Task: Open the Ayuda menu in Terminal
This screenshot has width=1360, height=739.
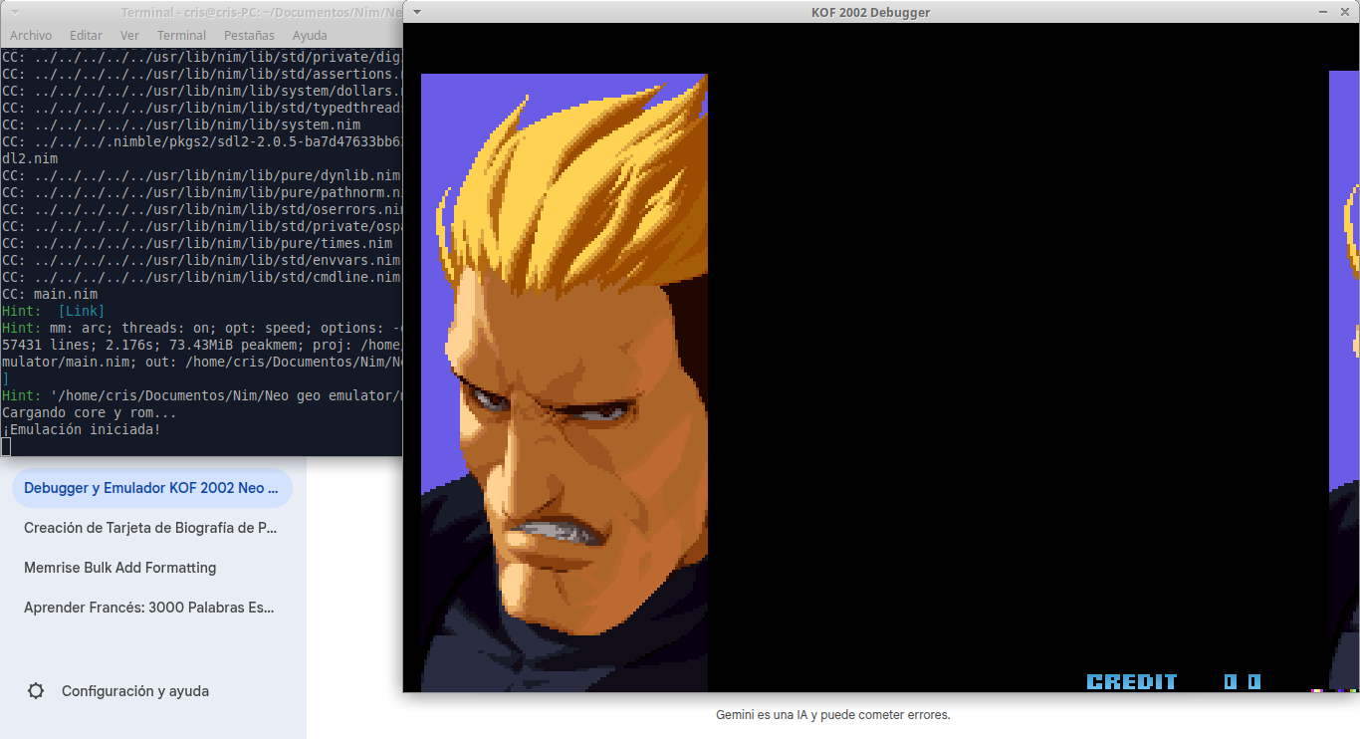Action: pos(310,35)
